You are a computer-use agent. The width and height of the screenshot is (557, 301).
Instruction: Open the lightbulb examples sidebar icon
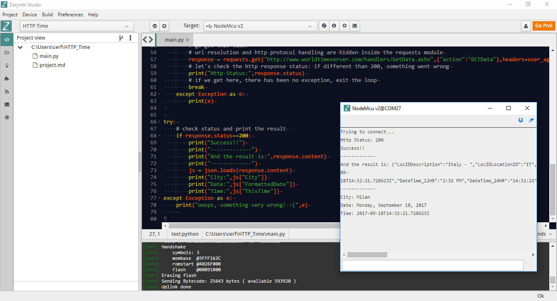coord(7,65)
